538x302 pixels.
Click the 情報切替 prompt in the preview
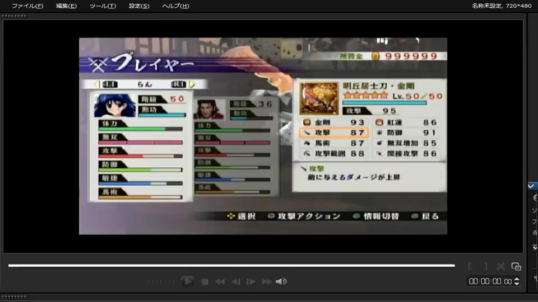(376, 216)
